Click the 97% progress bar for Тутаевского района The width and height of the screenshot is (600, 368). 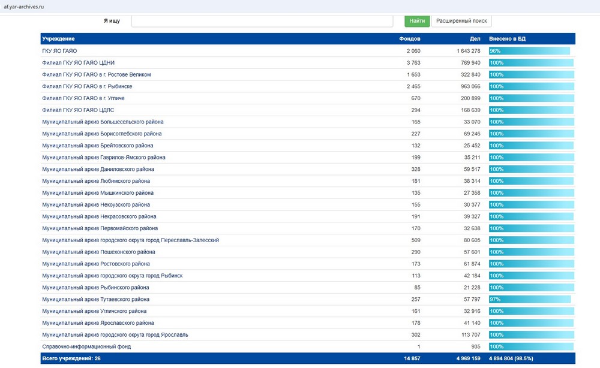point(530,299)
